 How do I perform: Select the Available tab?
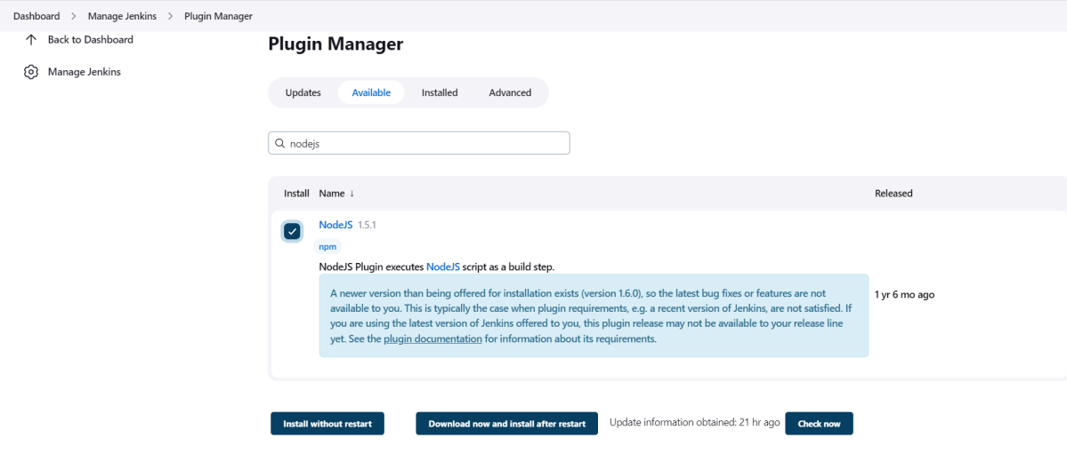tap(371, 92)
